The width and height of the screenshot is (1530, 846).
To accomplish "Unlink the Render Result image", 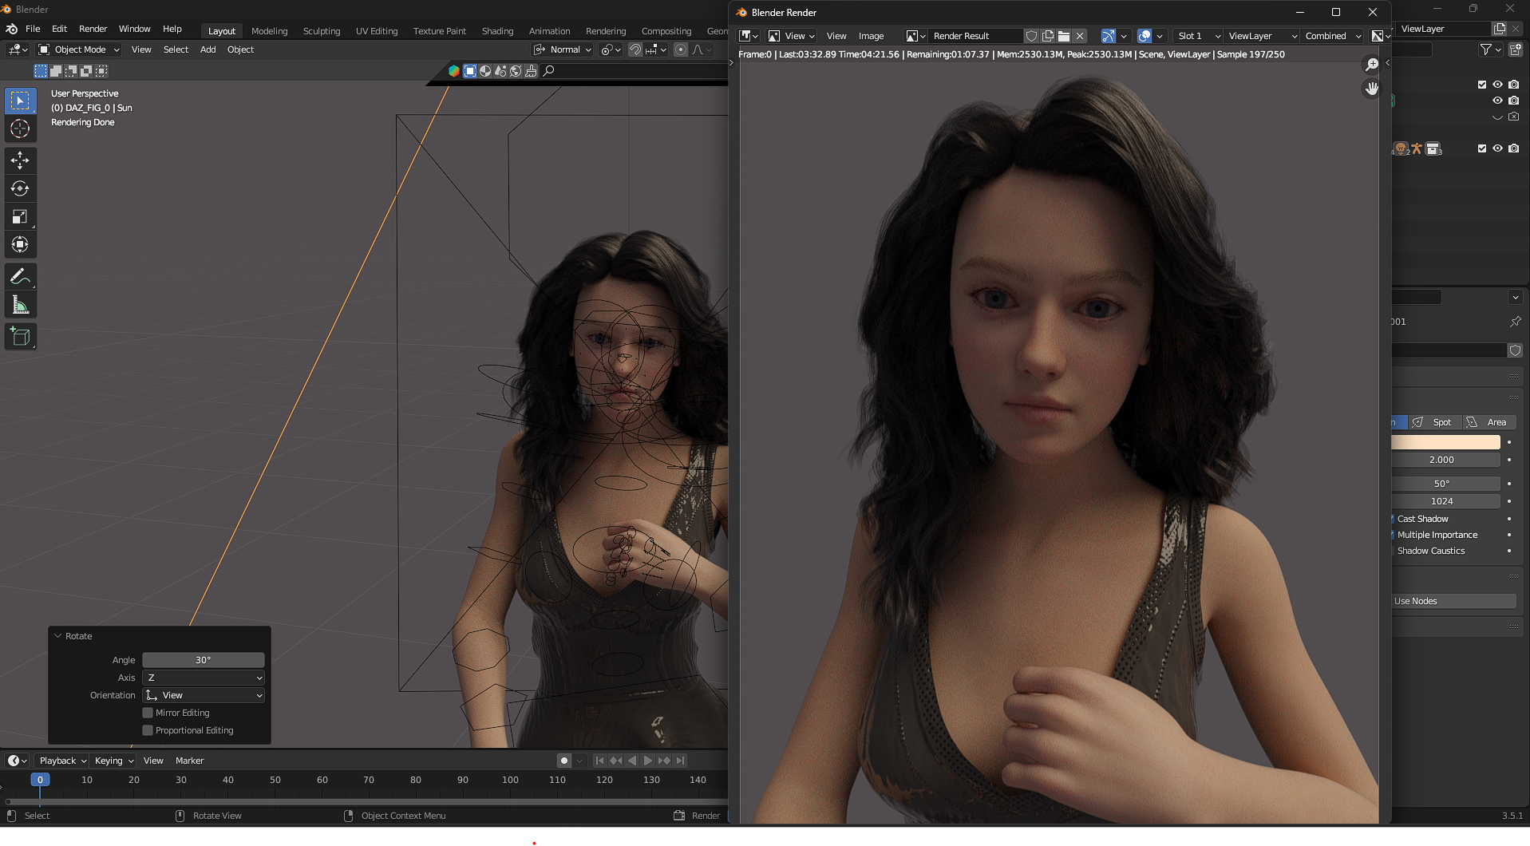I will point(1079,36).
